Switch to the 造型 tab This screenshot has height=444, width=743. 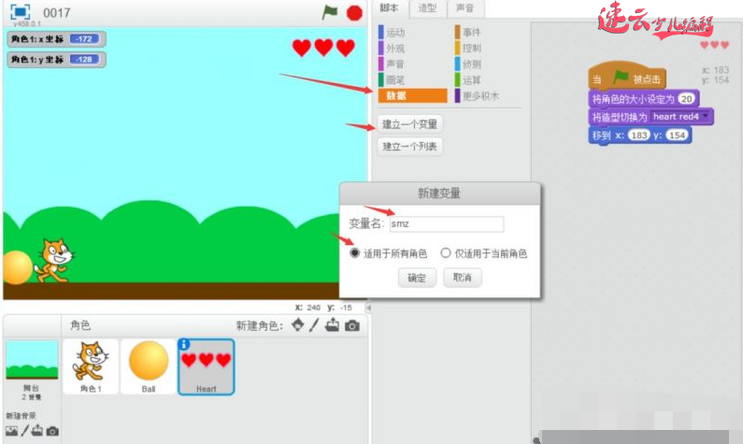(427, 8)
